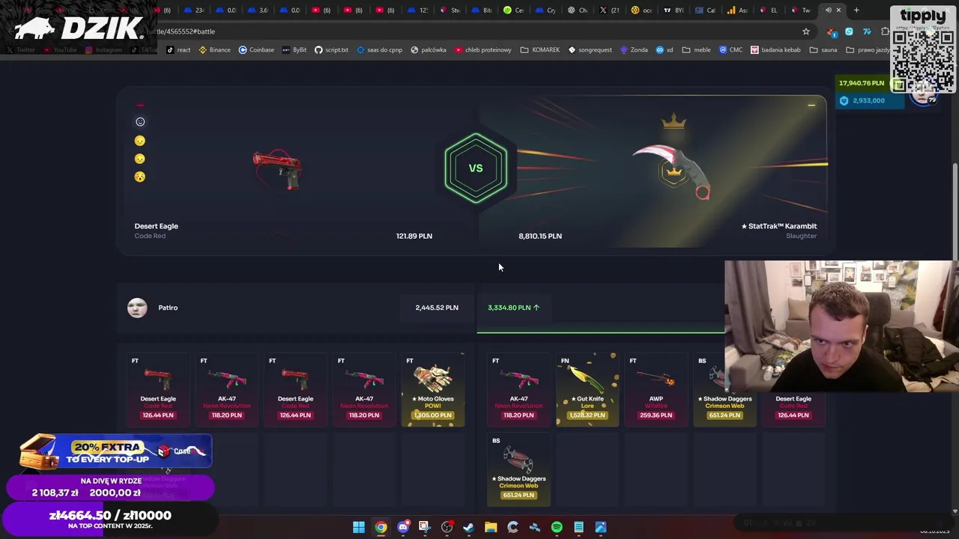Open the saas do cpnp bookmark
Screen dimensions: 959x539
(380, 50)
